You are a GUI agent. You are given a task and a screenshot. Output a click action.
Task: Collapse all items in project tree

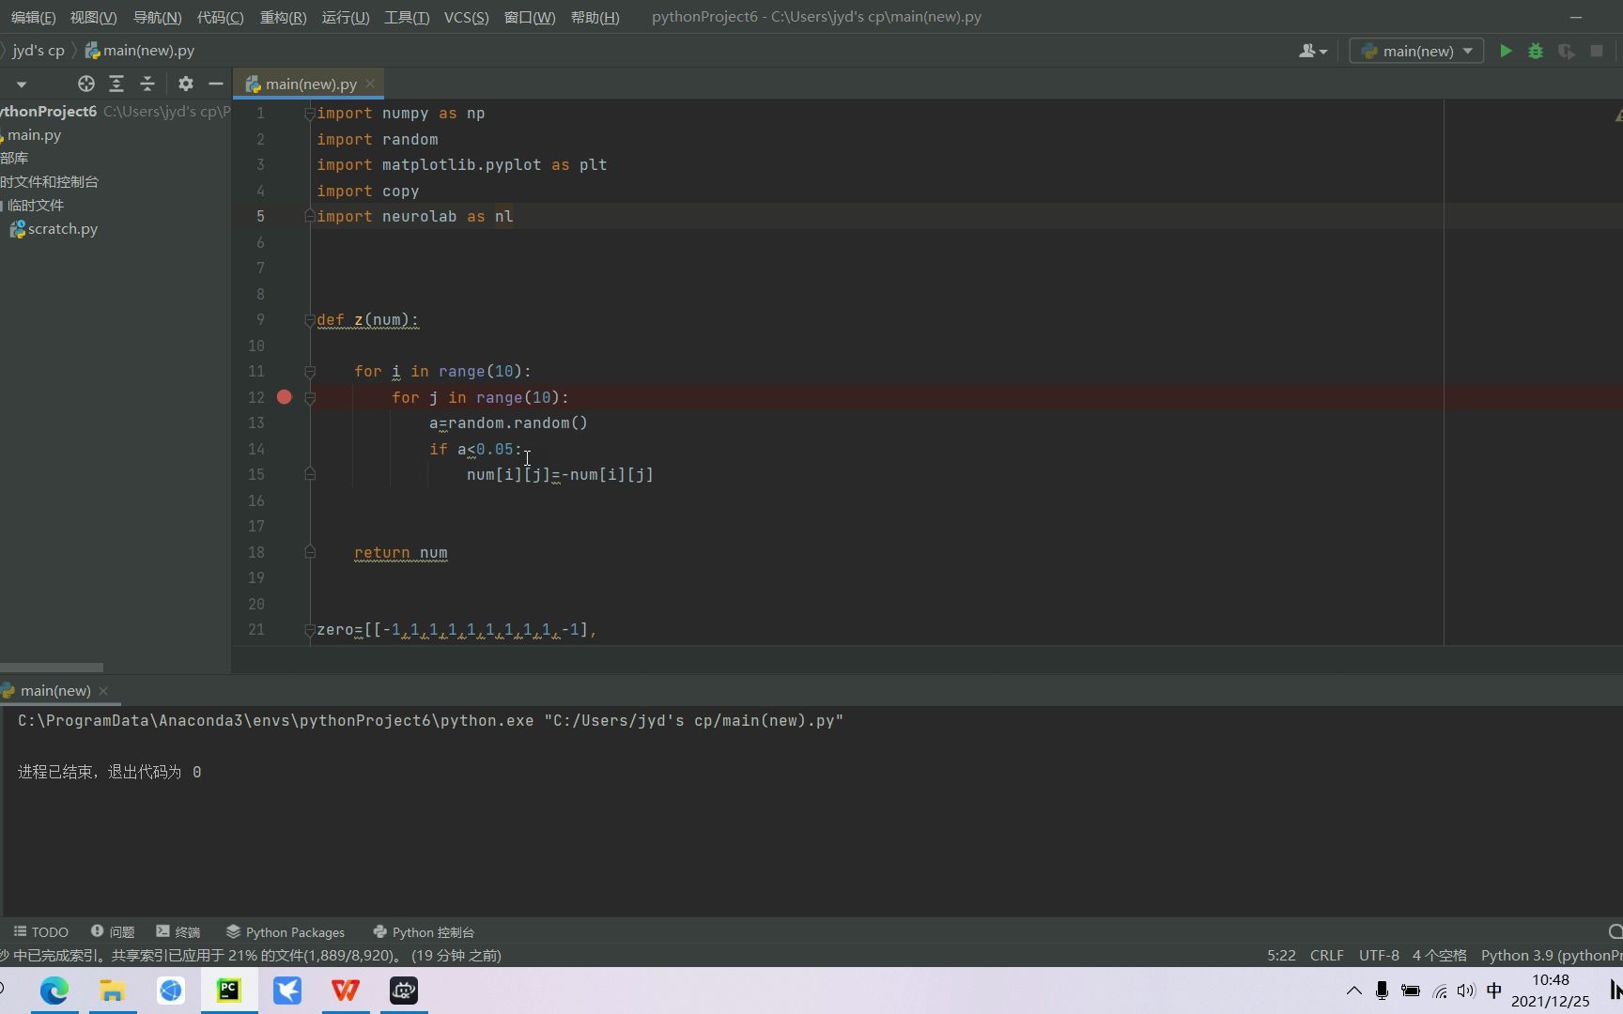pos(147,84)
